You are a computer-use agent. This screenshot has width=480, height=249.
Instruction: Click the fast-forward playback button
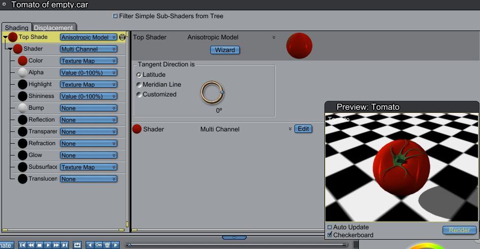click(x=56, y=245)
